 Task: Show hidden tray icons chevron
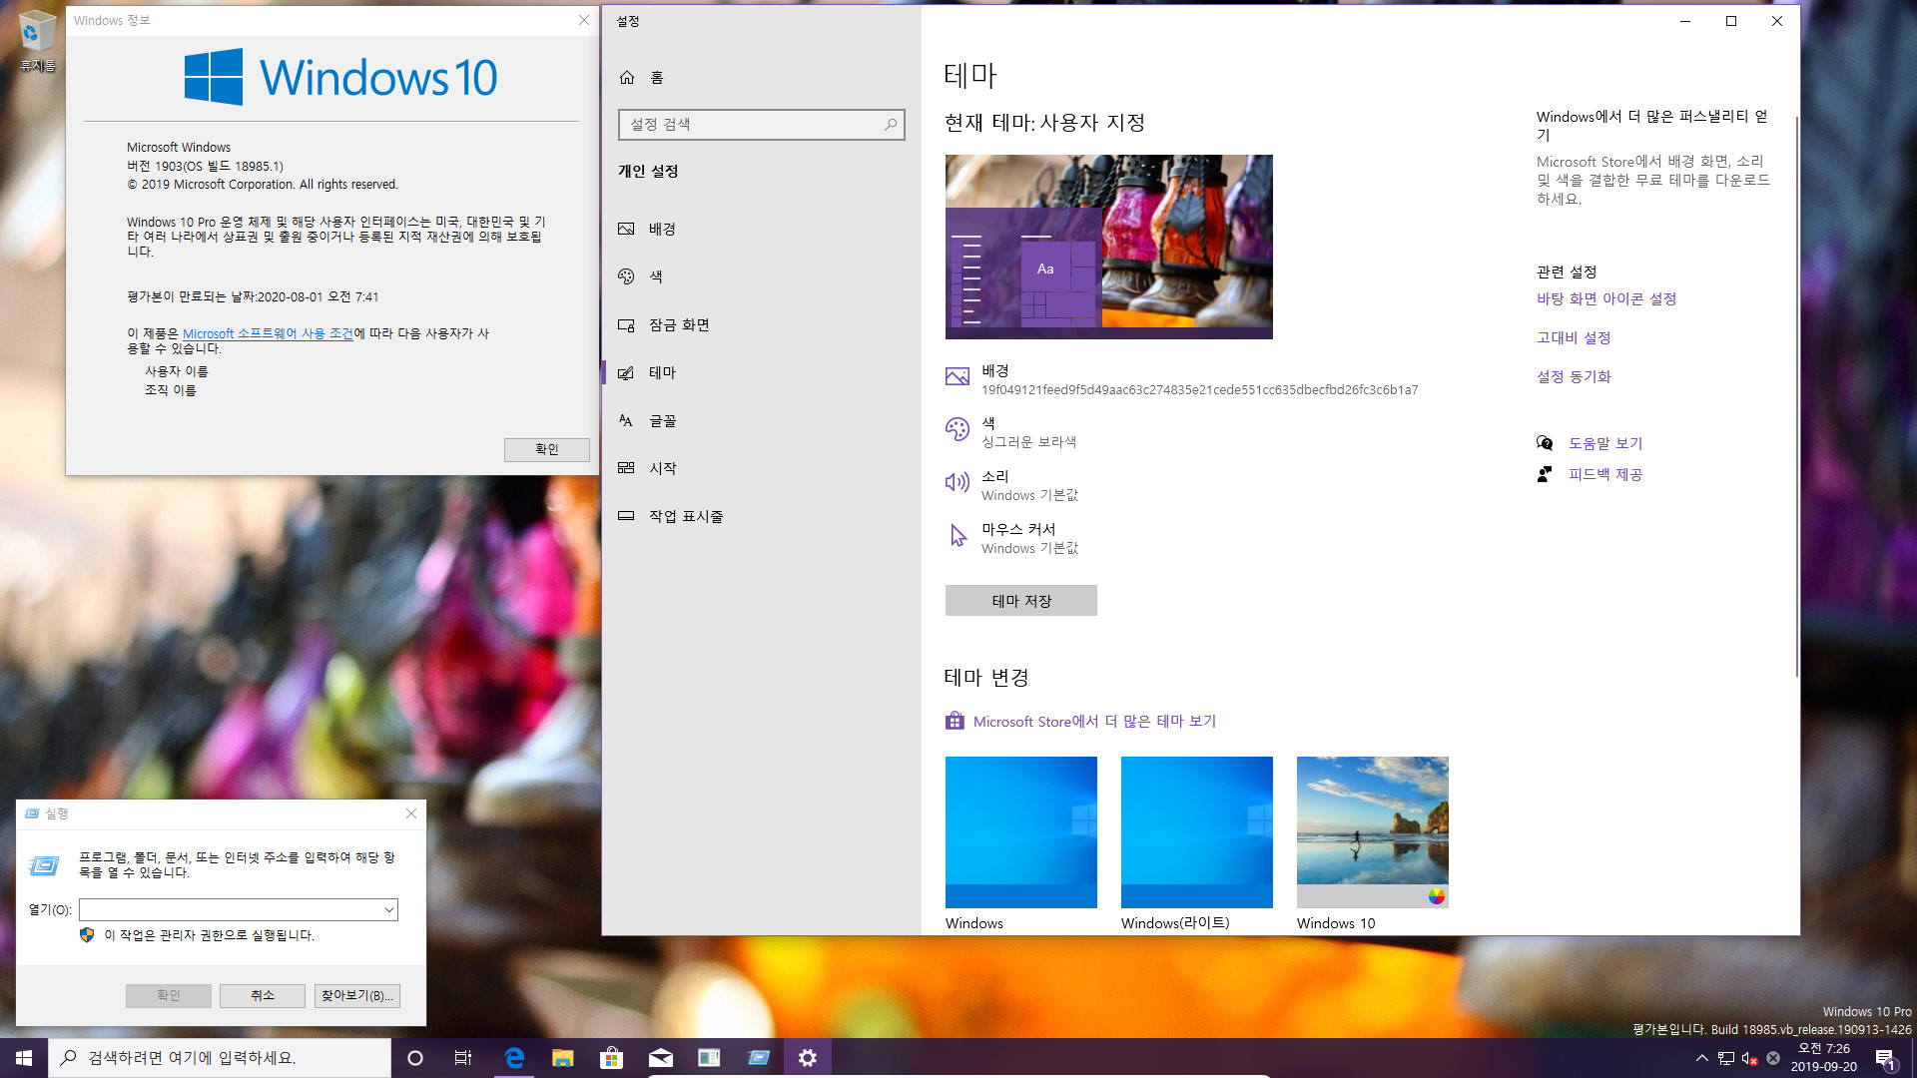tap(1701, 1058)
